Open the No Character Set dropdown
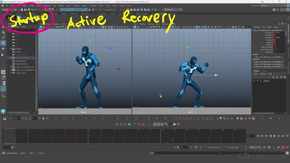The image size is (290, 163). pyautogui.click(x=214, y=147)
